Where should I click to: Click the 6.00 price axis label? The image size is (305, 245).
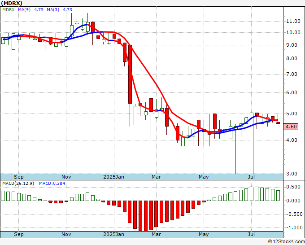pos(292,92)
